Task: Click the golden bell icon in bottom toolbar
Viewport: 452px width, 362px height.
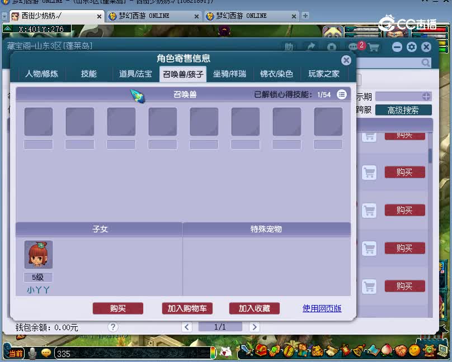Action: coord(359,350)
